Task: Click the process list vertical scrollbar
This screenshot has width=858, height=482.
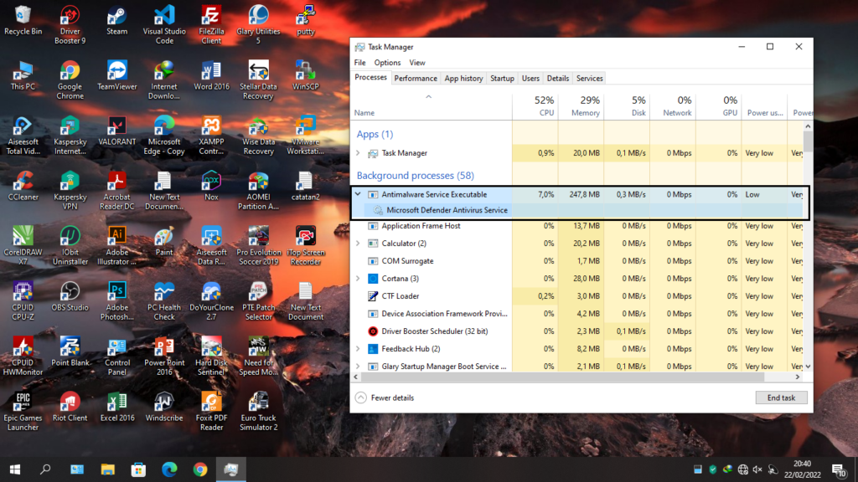Action: (808, 251)
